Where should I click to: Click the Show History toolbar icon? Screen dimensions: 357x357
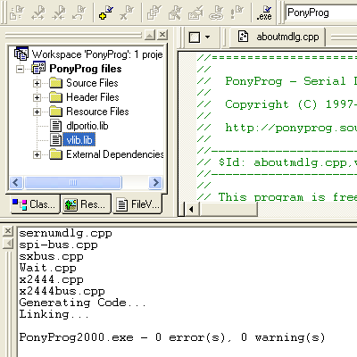[154, 12]
